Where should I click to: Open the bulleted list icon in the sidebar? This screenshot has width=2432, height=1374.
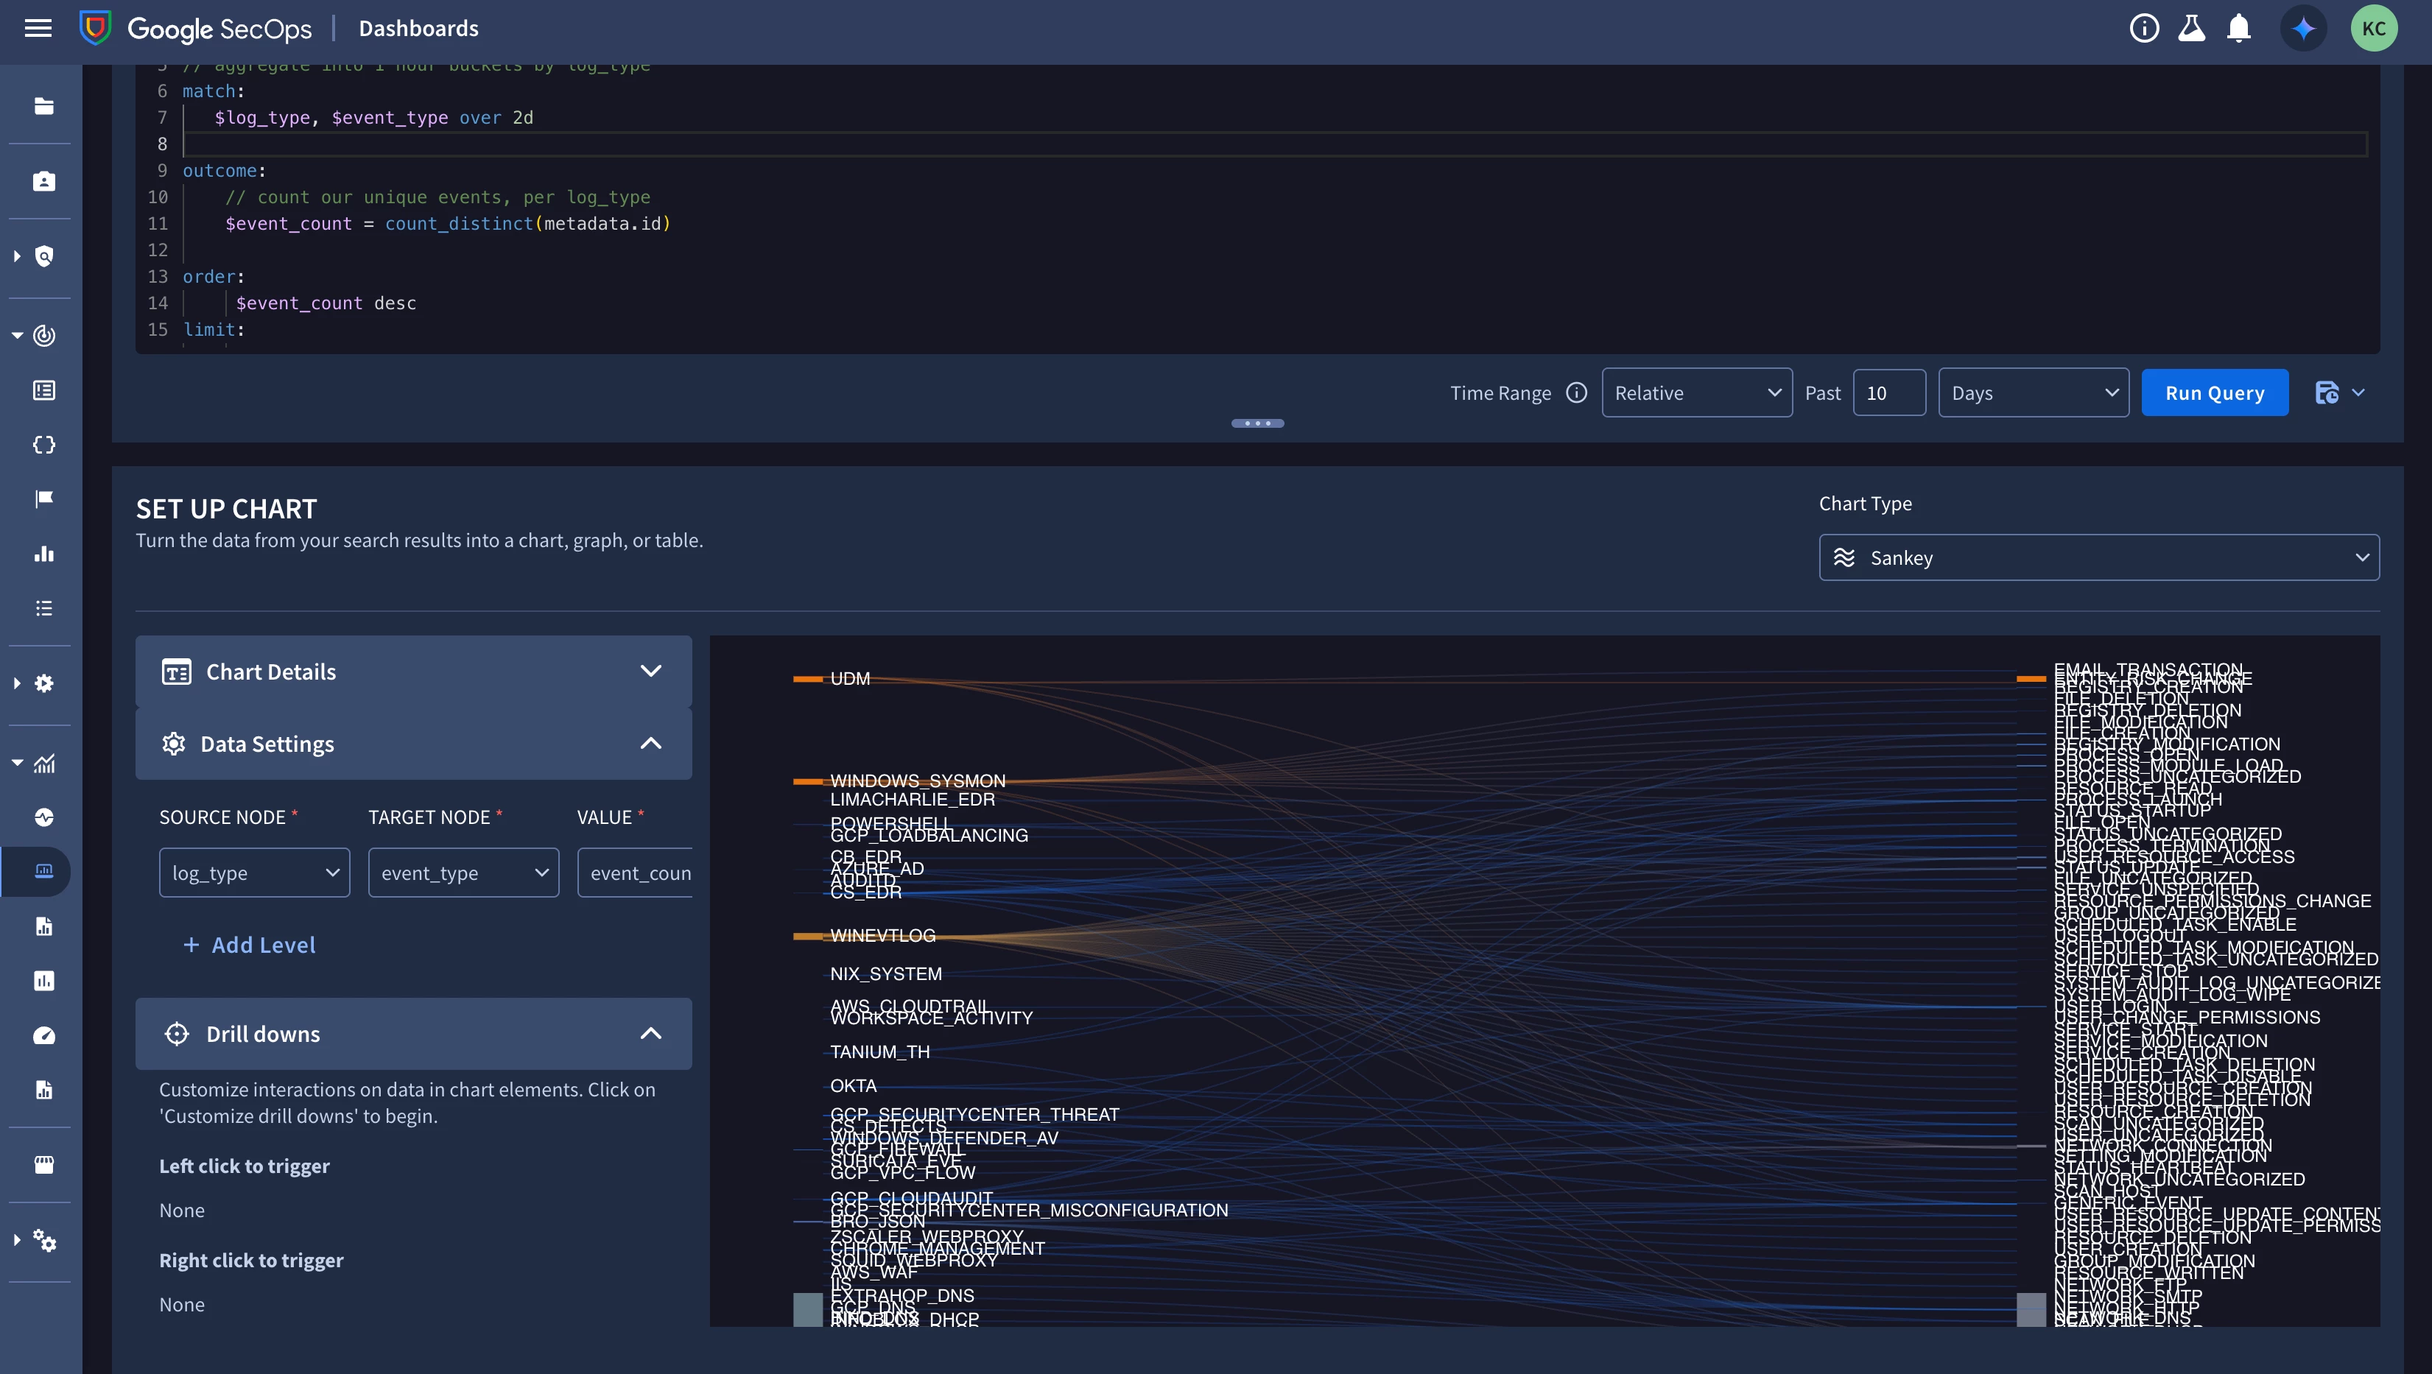[x=44, y=607]
